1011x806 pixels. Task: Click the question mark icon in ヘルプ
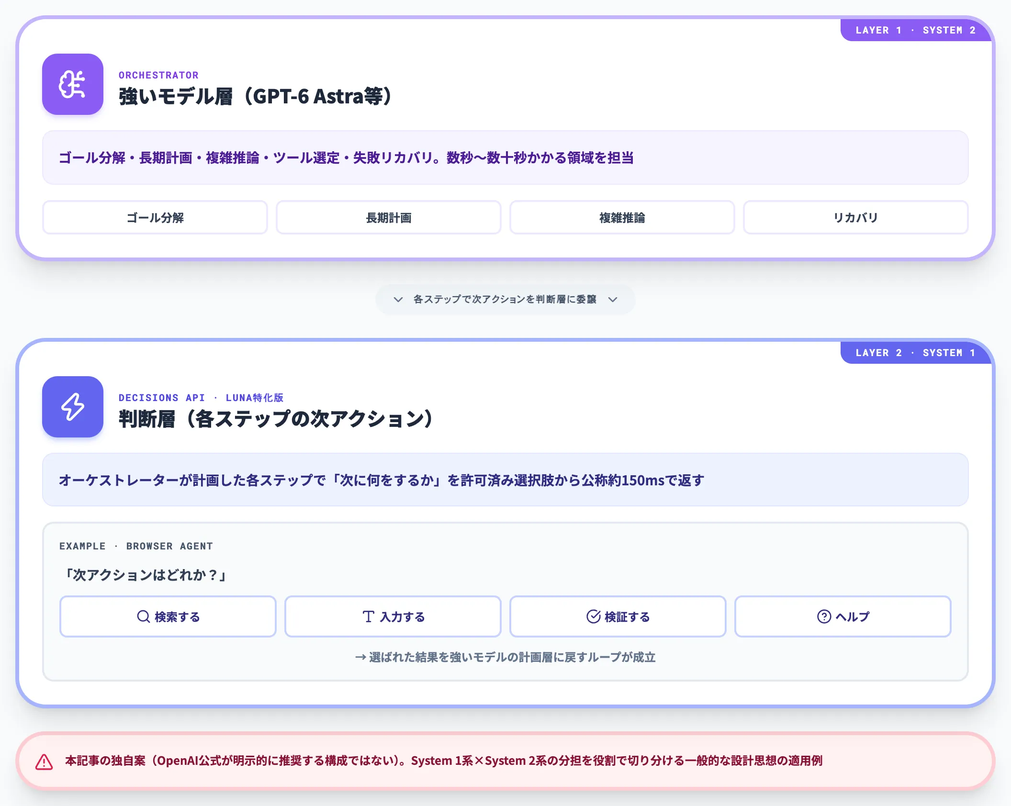tap(824, 616)
